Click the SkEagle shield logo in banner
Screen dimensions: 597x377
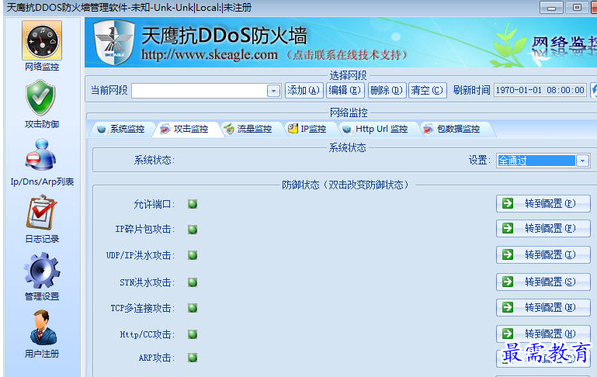pos(114,42)
